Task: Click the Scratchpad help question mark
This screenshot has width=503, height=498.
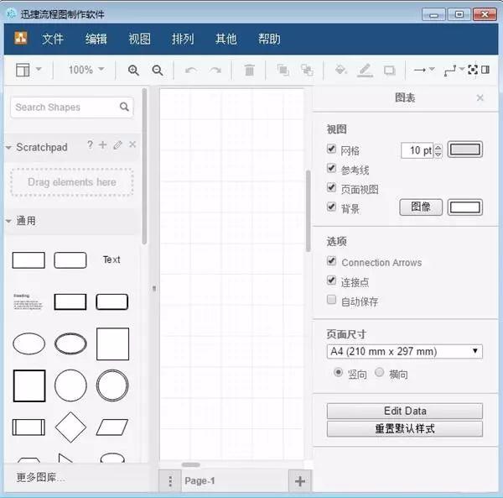Action: 91,144
